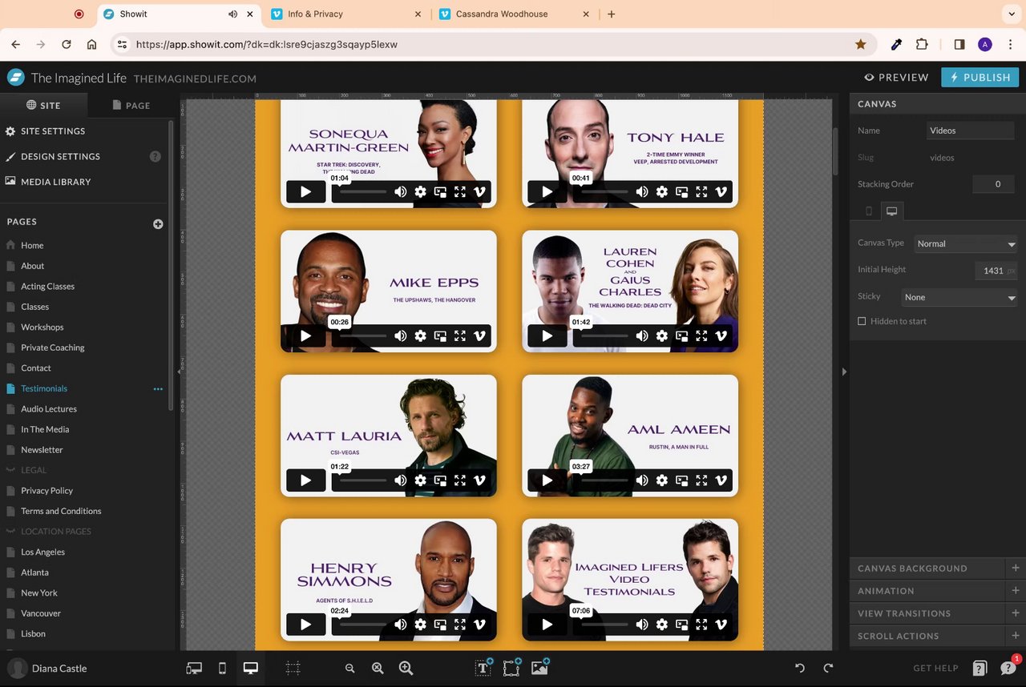Open the Acting Classes page
The width and height of the screenshot is (1026, 687).
coord(48,287)
